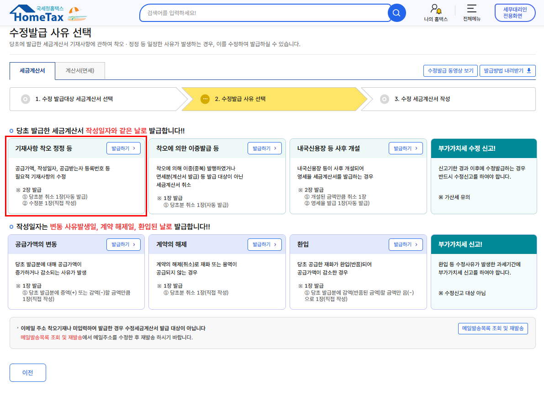Open 나의 홈택스 user icon
This screenshot has height=396, width=544.
point(435,9)
